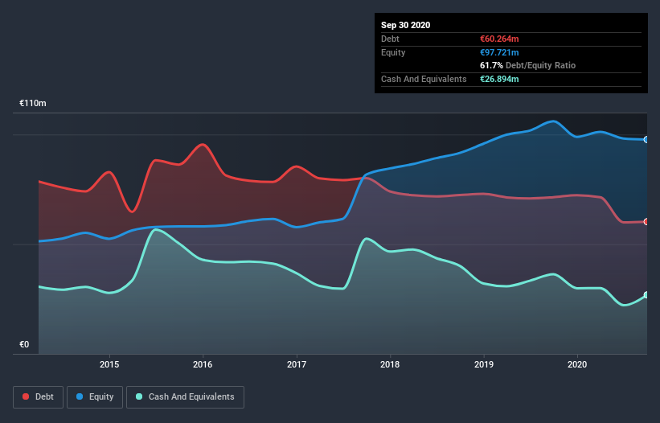Toggle the Debt legend button
Screen dimensions: 660x423
(39, 397)
